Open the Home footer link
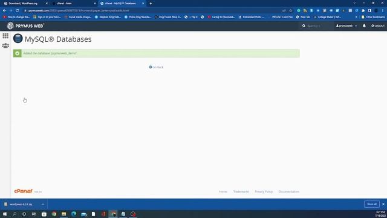The height and width of the screenshot is (218, 387). 223,191
